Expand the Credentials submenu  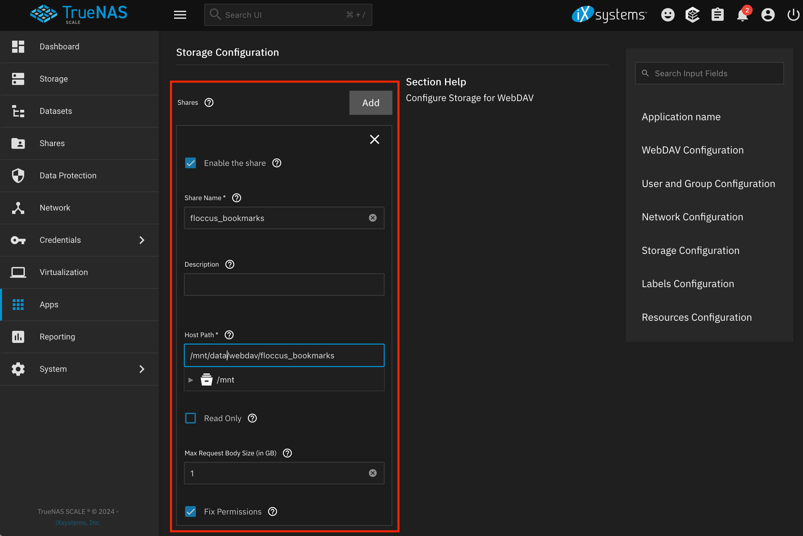pos(142,240)
